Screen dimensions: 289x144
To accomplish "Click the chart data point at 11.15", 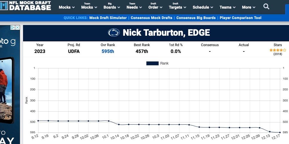I will [199, 127].
